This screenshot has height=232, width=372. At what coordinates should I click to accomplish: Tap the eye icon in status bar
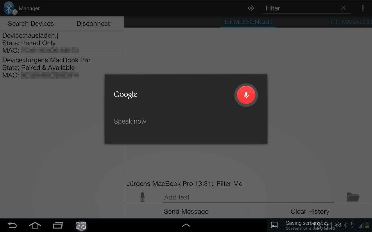(338, 225)
